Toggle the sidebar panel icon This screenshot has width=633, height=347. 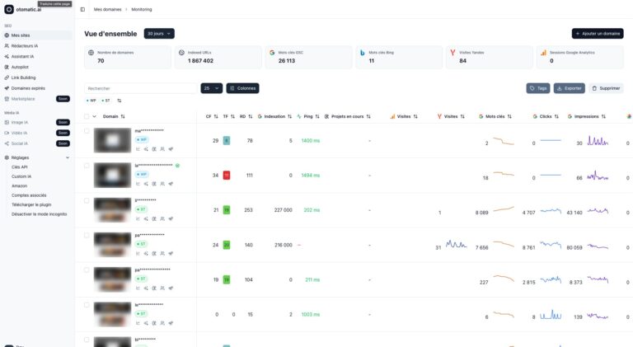(82, 9)
